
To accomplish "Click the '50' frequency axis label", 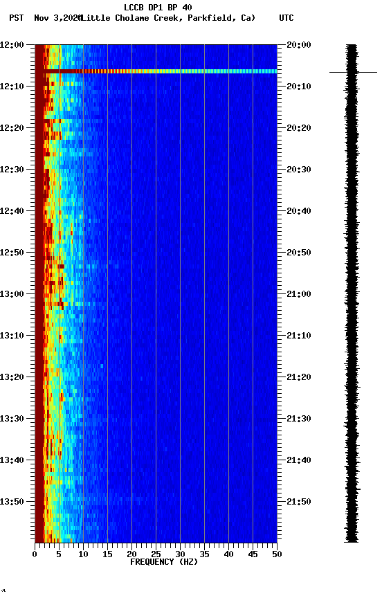I will coord(277,554).
